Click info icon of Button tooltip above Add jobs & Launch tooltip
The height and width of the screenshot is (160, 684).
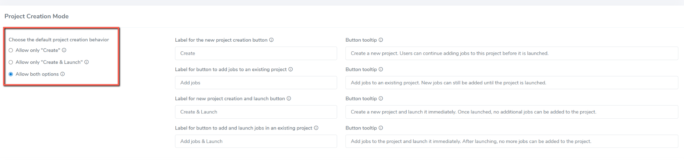pos(381,128)
